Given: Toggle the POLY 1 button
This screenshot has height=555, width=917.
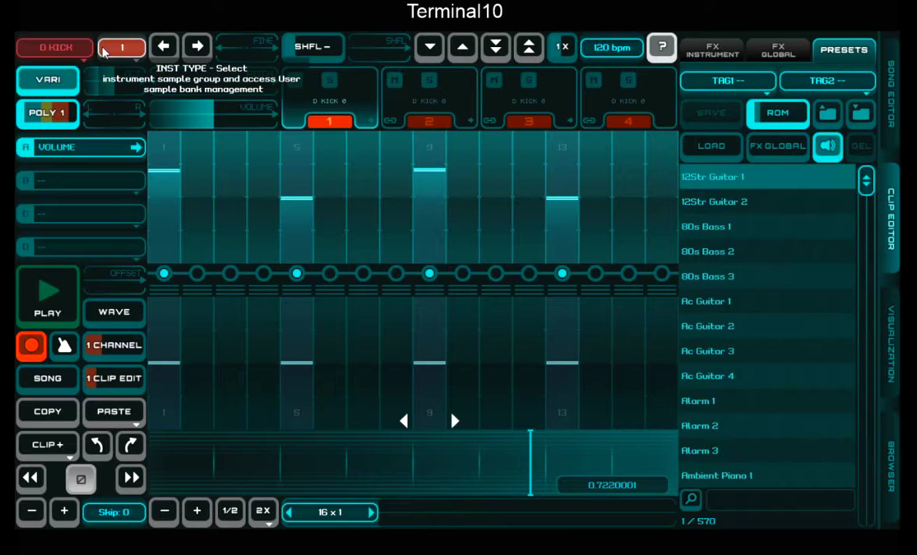Looking at the screenshot, I should click(x=48, y=113).
